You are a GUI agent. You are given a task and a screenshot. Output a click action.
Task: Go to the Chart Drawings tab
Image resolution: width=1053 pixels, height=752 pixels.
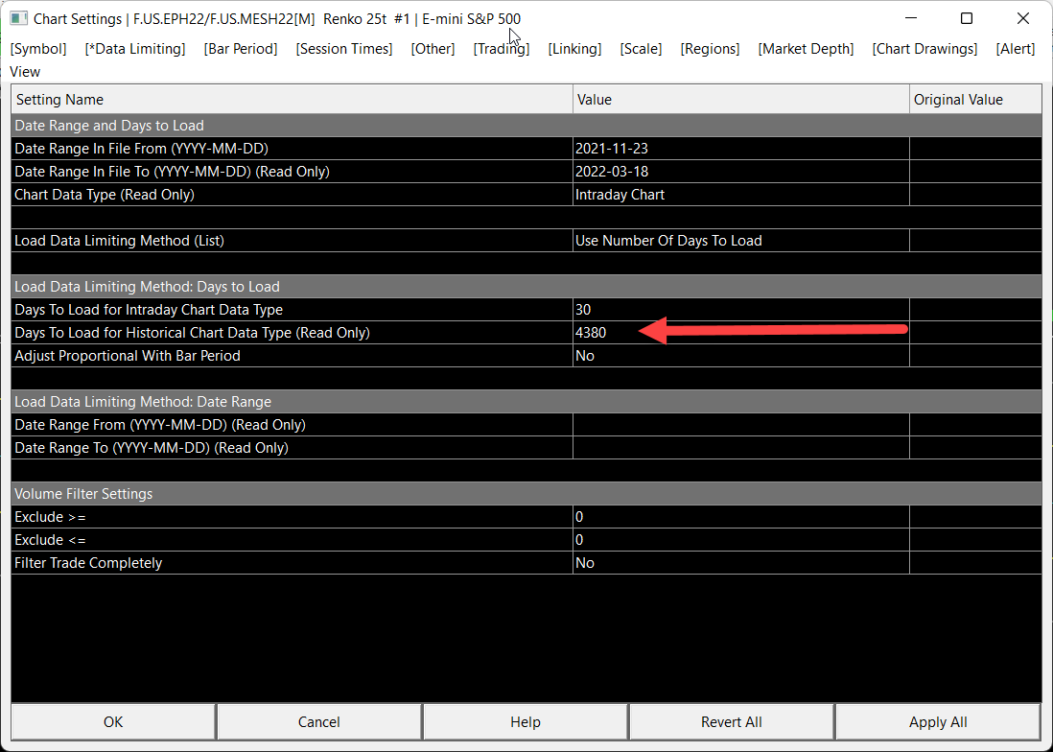click(x=924, y=49)
